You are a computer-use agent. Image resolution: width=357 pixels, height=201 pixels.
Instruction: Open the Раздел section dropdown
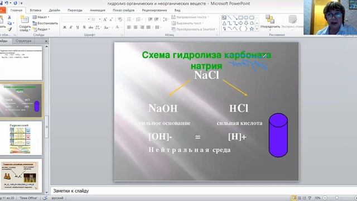41,29
